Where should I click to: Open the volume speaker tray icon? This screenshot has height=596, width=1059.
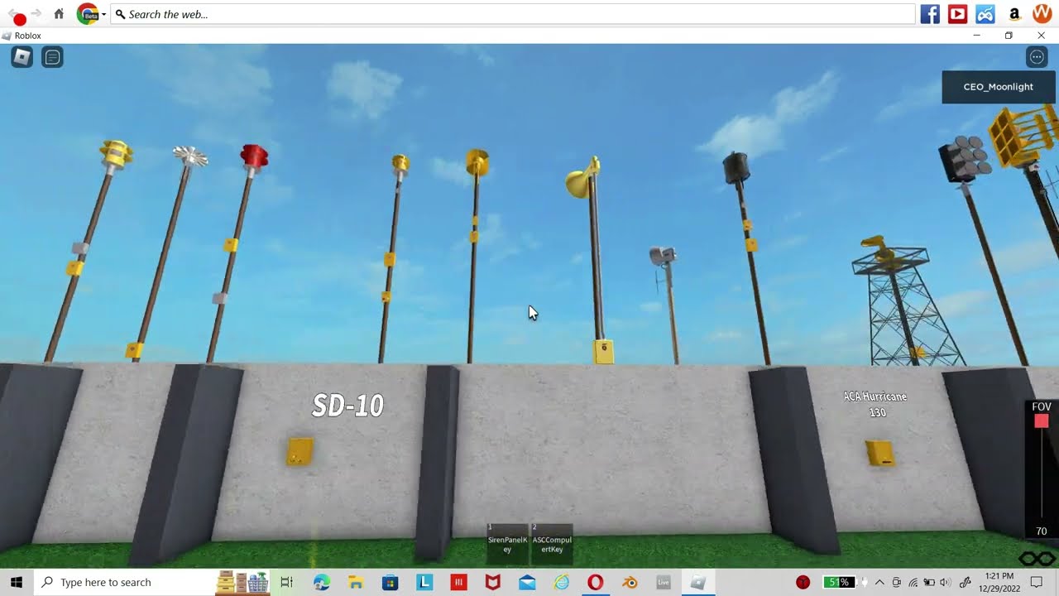click(946, 582)
